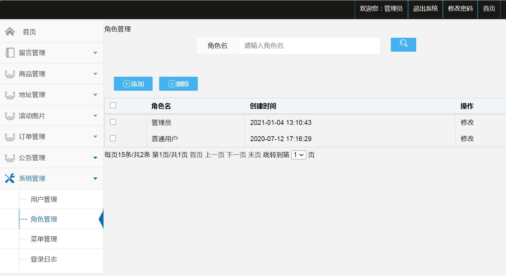The height and width of the screenshot is (276, 506).
Task: Click the wrench icon beside 系统管理
Action: (x=10, y=178)
